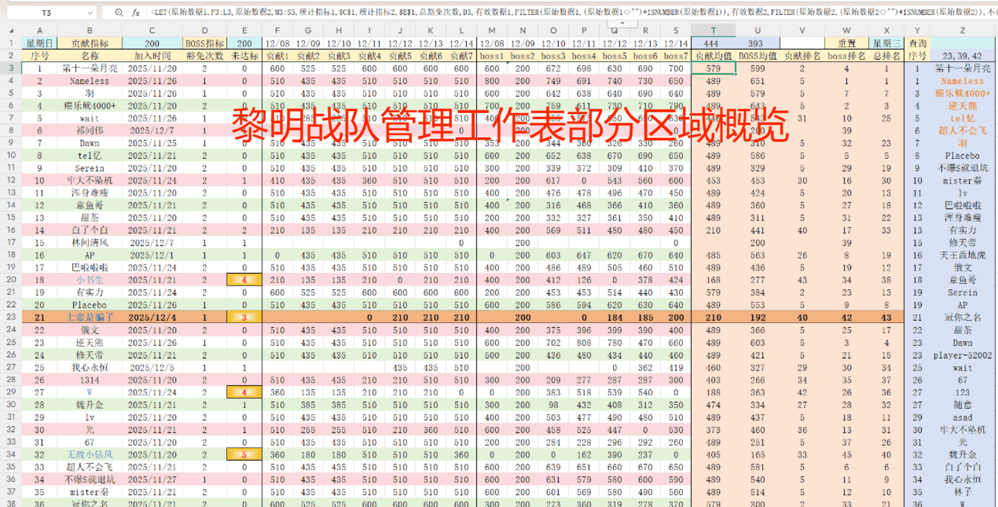Select highlighted cell with value 5 in 未达标
The width and height of the screenshot is (998, 507).
pos(244,455)
